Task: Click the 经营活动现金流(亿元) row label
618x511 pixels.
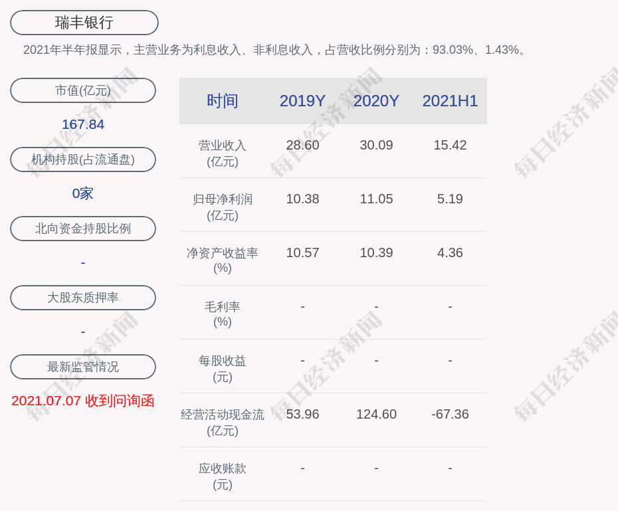Action: pyautogui.click(x=223, y=423)
